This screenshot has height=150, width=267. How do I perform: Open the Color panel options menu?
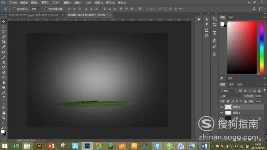264,17
